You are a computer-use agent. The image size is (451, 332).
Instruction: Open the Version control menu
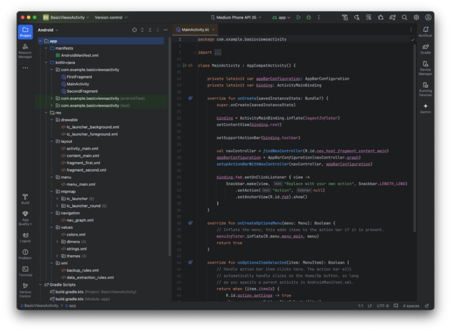[x=109, y=18]
